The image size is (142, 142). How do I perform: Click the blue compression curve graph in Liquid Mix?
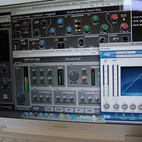click(131, 81)
